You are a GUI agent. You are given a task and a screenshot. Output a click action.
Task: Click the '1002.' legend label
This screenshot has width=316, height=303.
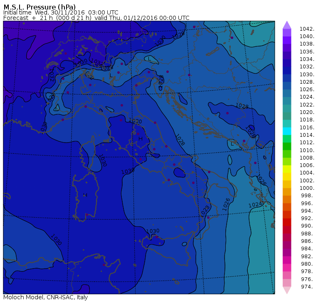tap(307, 180)
